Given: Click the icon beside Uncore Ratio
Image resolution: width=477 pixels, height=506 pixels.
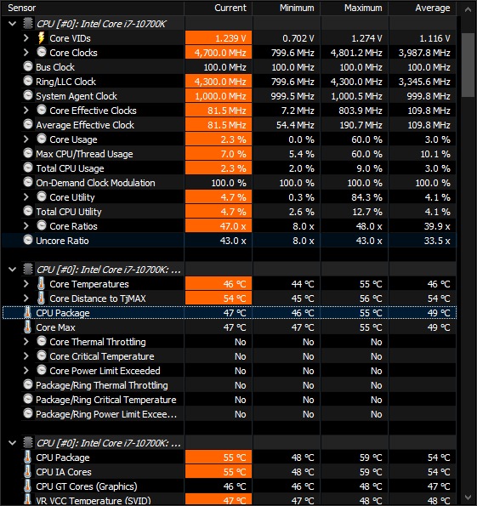Looking at the screenshot, I should (x=28, y=240).
